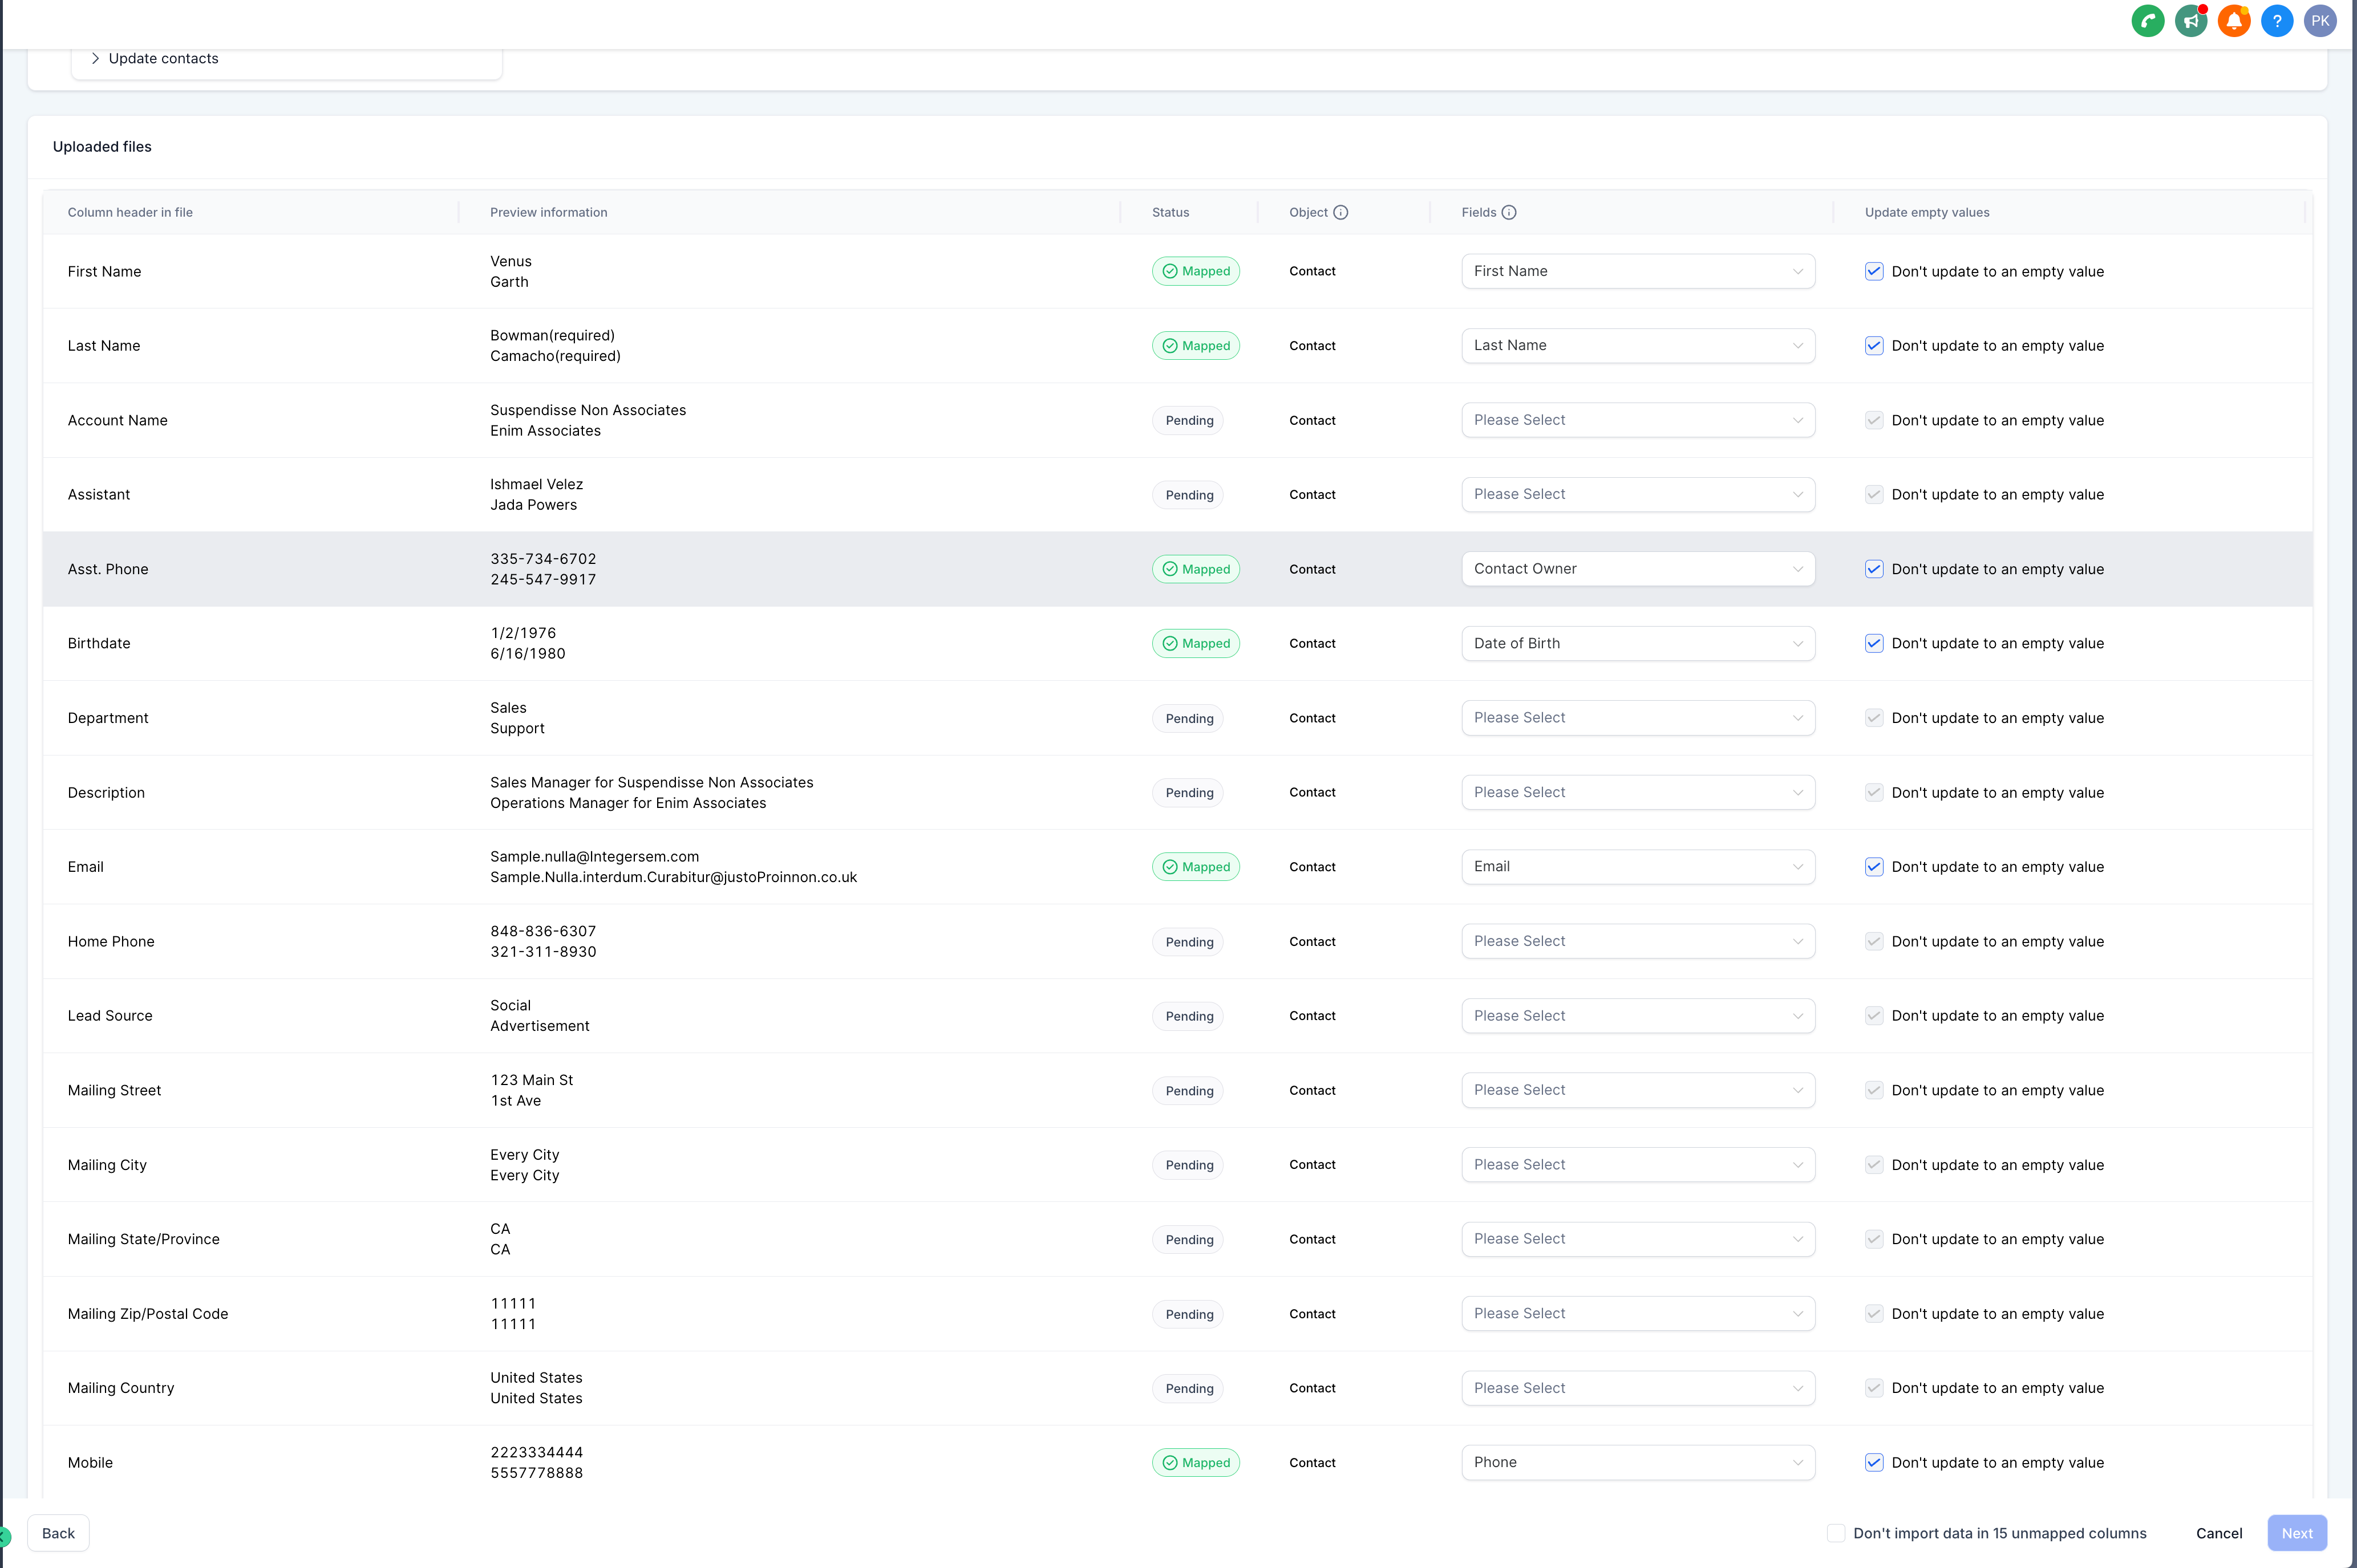The height and width of the screenshot is (1568, 2357).
Task: Click the Pending status for Mailing Zip/Postal Code
Action: pyautogui.click(x=1189, y=1314)
